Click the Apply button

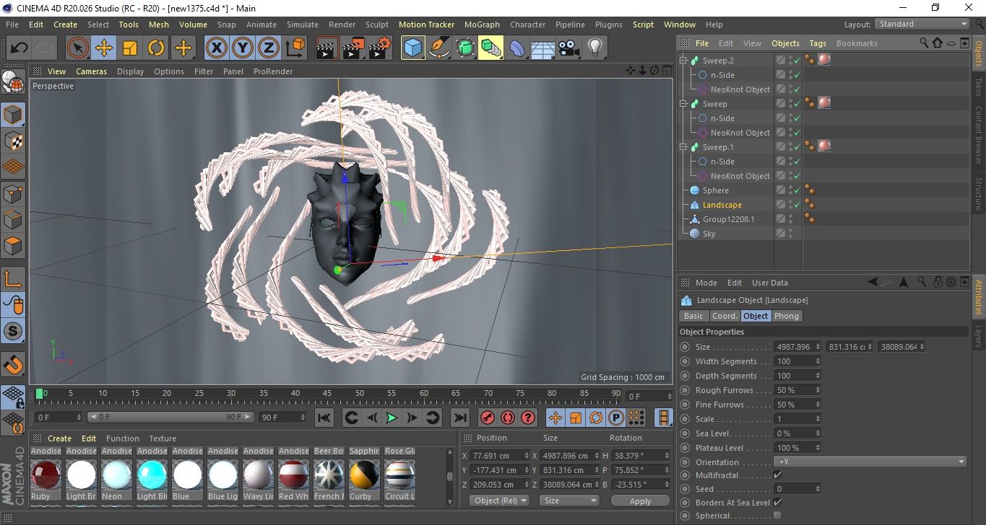(x=640, y=500)
